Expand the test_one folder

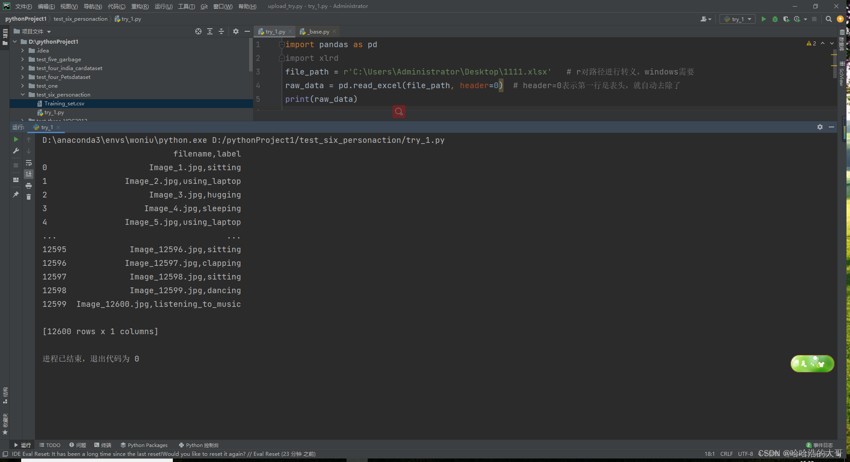(23, 86)
